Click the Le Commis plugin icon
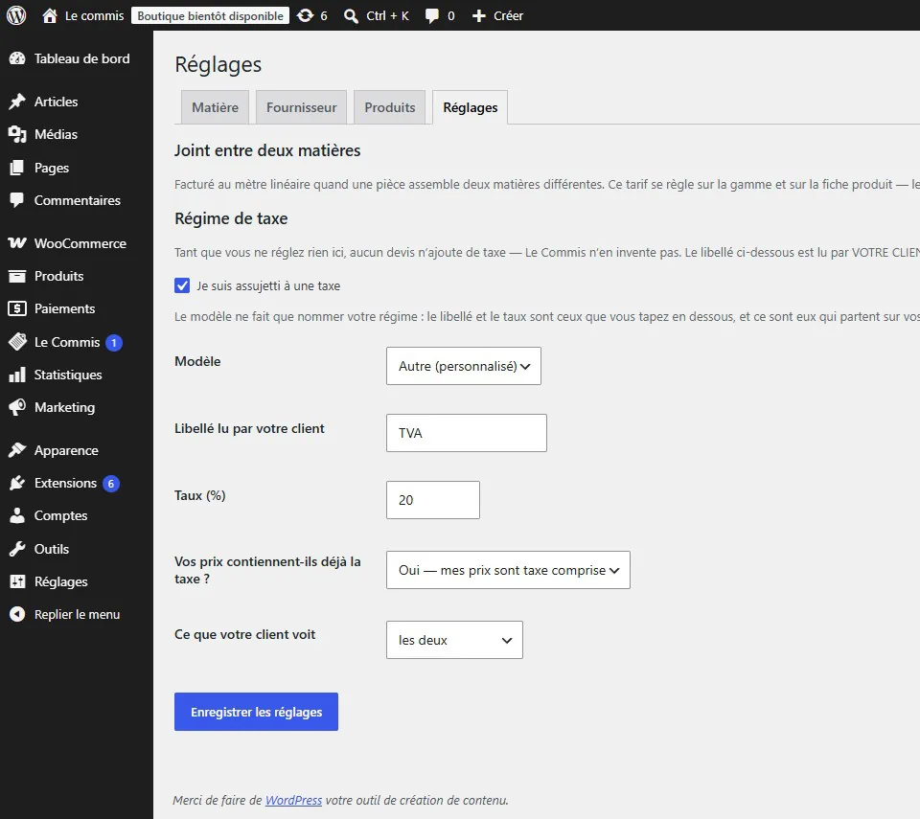This screenshot has height=819, width=920. click(17, 342)
